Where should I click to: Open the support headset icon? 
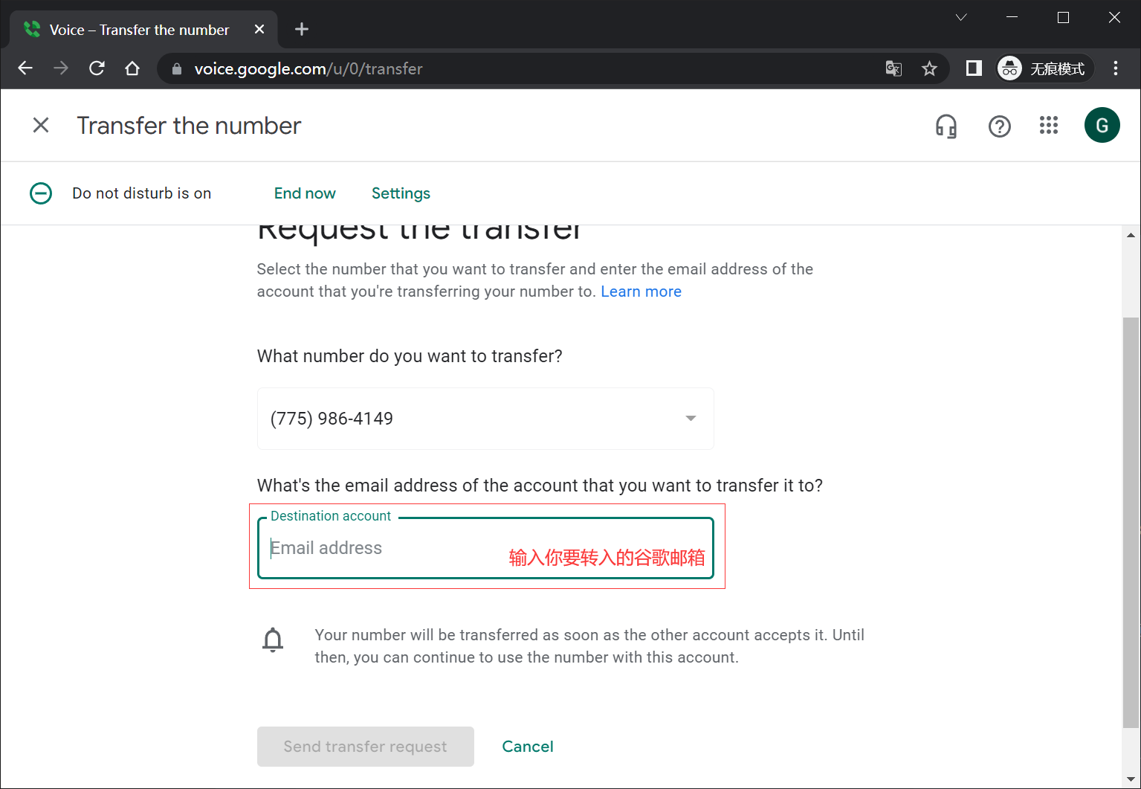click(x=946, y=126)
